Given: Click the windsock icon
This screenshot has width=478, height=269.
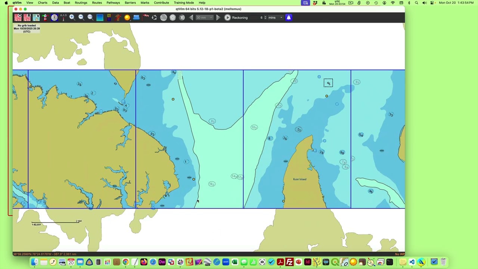Looking at the screenshot, I should [x=145, y=17].
